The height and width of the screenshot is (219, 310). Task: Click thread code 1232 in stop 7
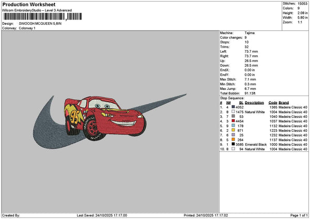[x=273, y=135]
